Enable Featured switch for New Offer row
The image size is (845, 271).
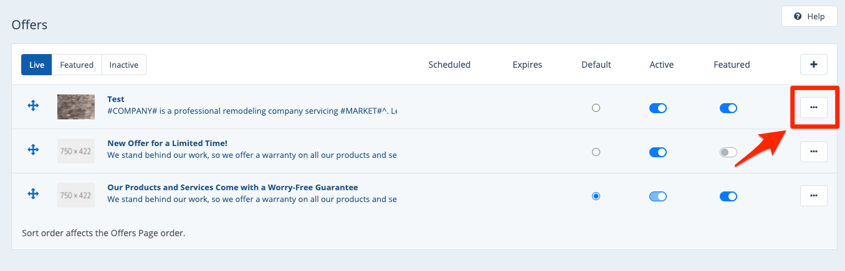pos(728,152)
